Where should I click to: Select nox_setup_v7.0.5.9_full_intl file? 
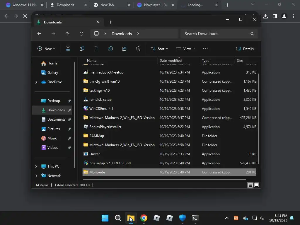click(169, 163)
